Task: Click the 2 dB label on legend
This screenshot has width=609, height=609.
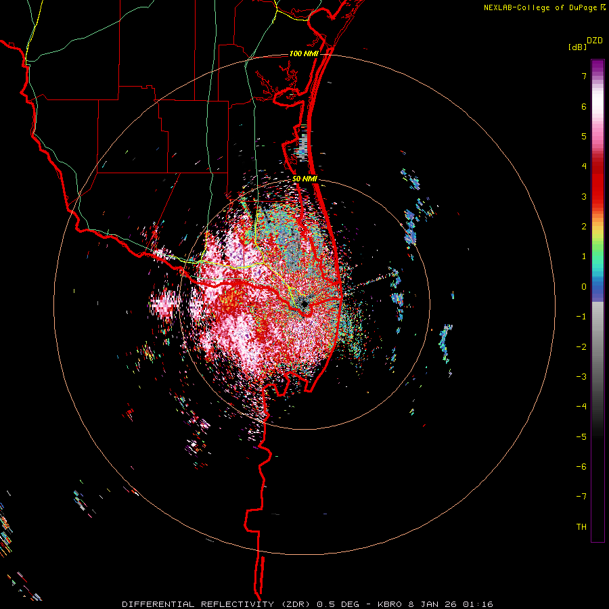Action: click(584, 227)
